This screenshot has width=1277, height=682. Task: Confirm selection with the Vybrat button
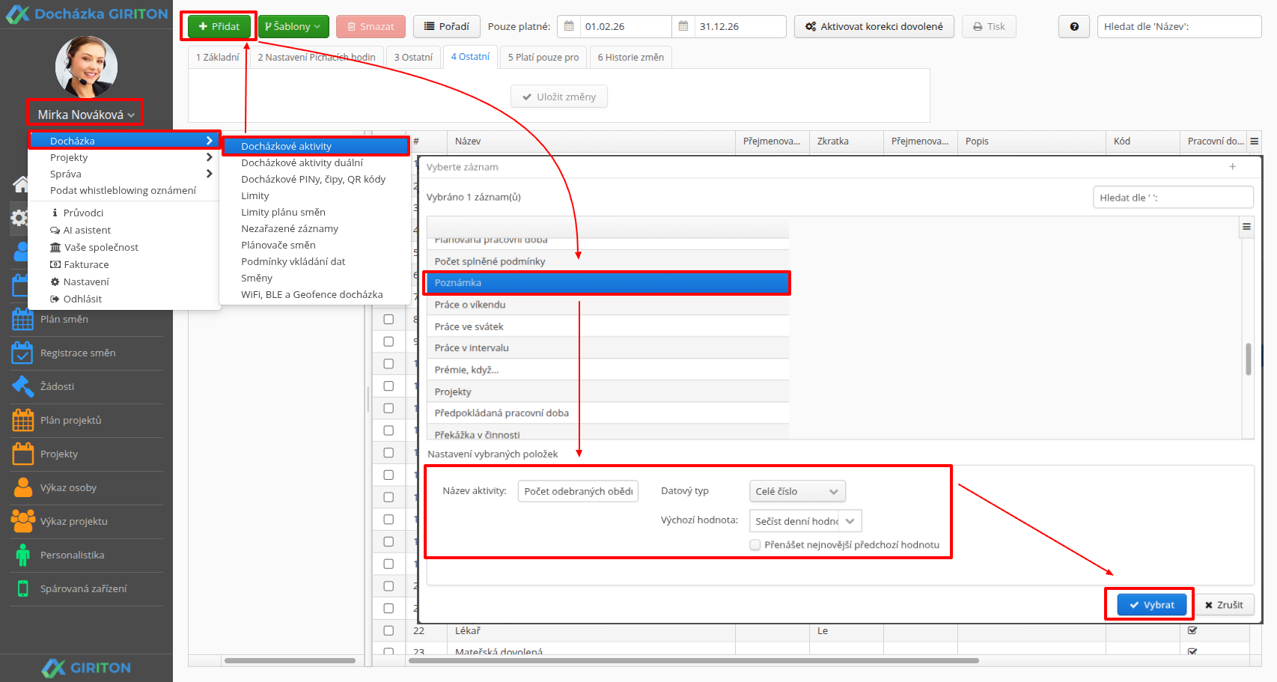1152,605
